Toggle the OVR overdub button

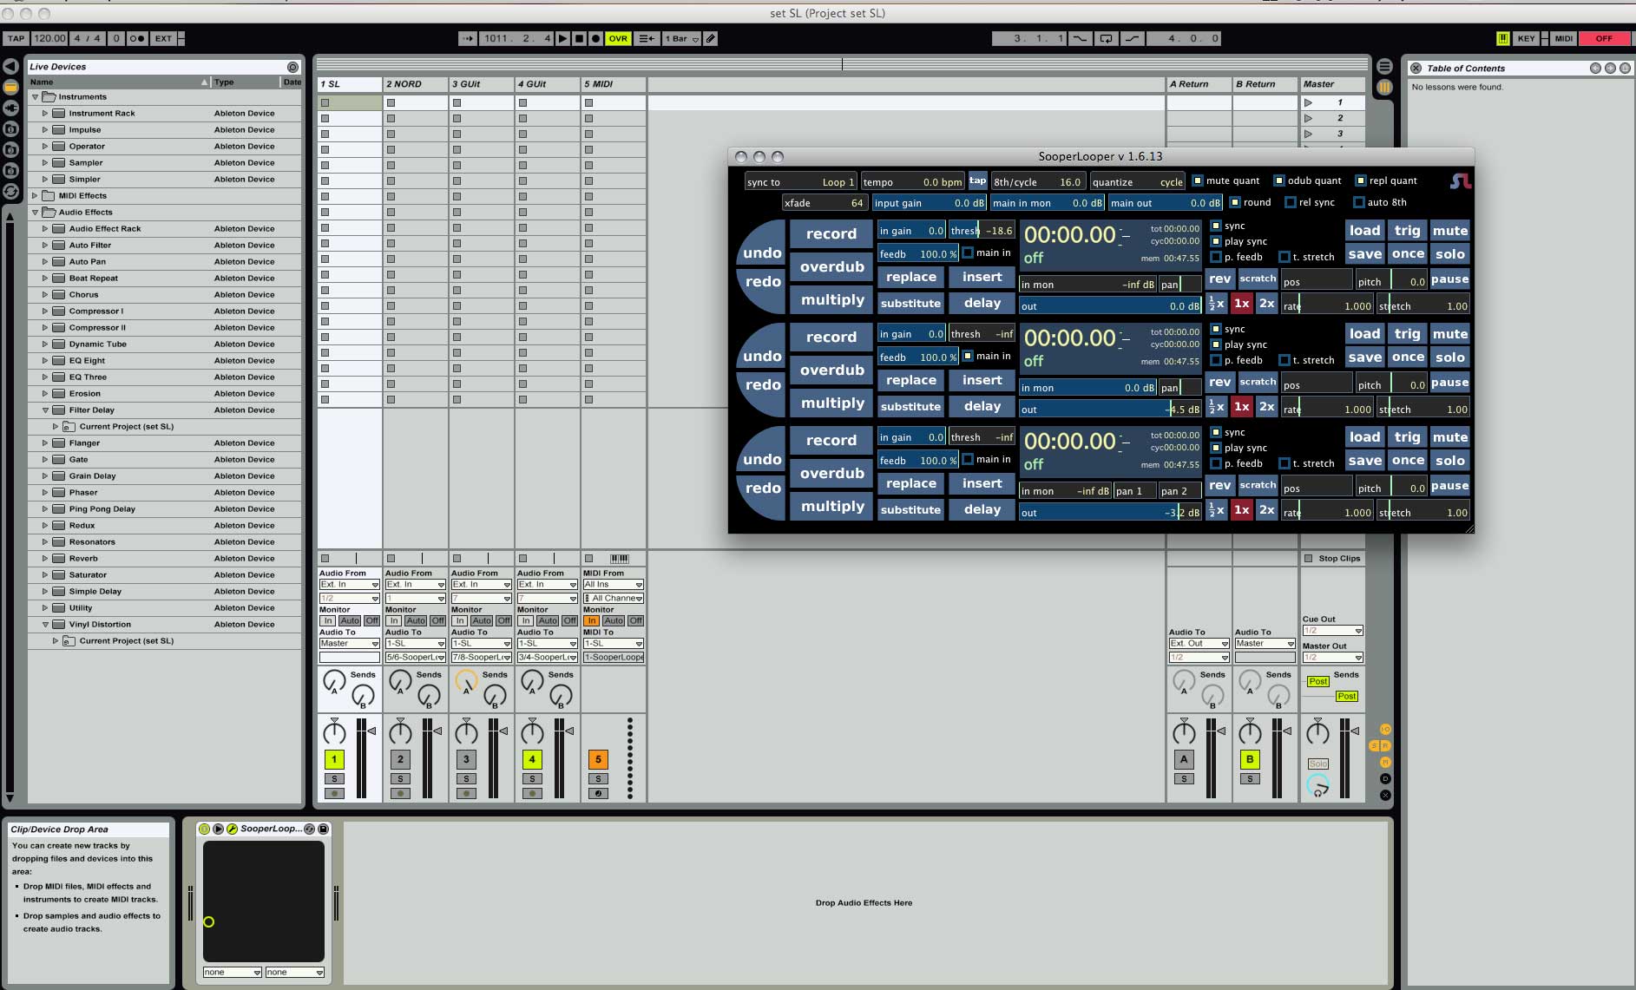618,38
